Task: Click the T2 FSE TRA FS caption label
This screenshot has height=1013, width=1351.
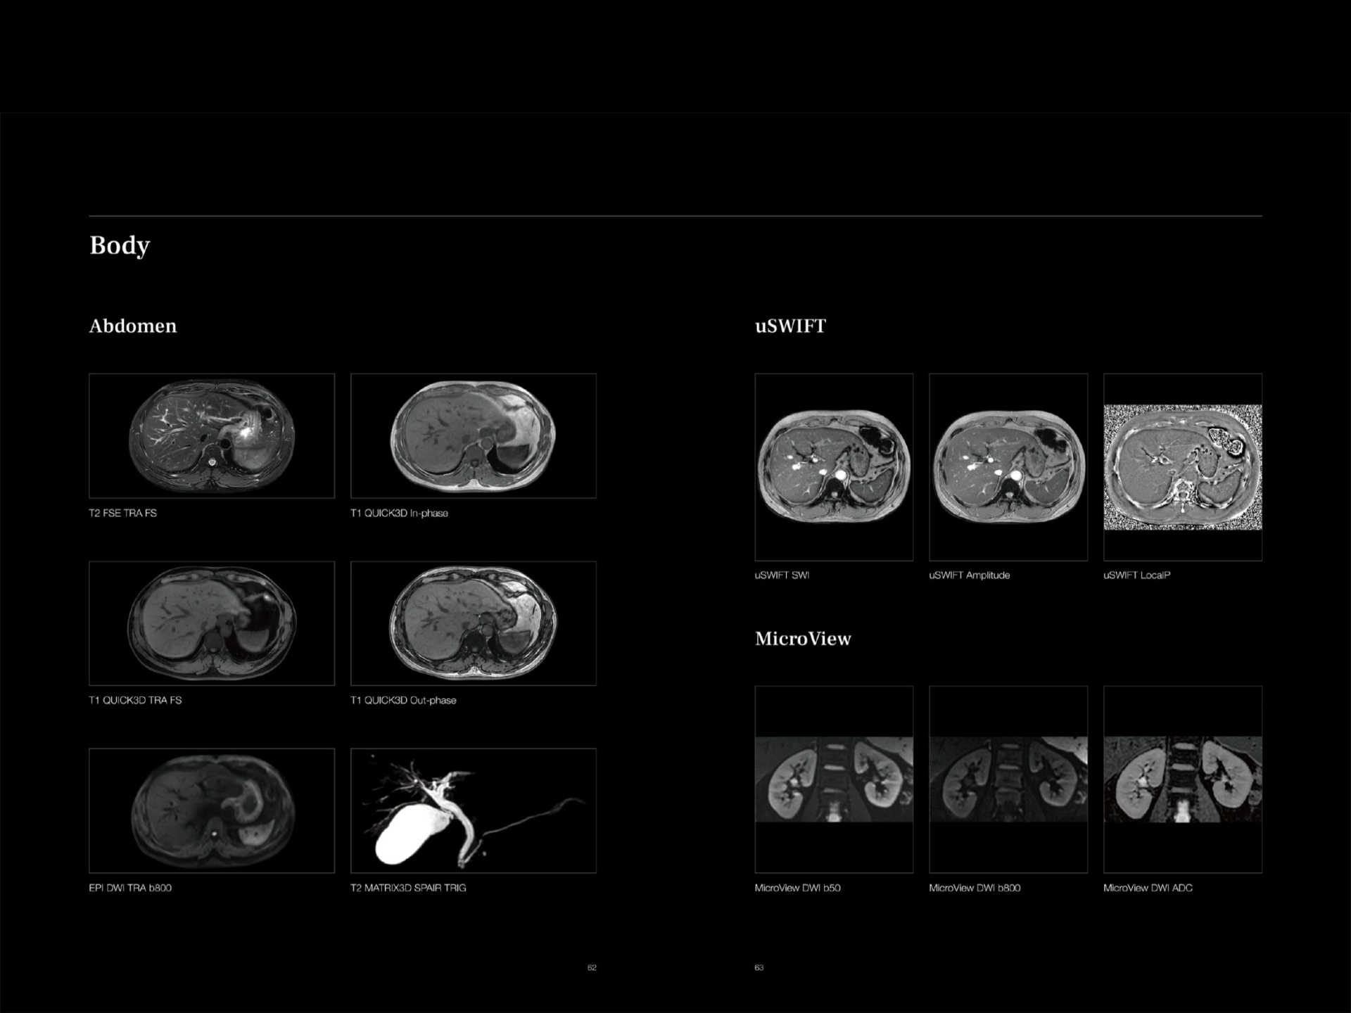Action: [x=122, y=514]
